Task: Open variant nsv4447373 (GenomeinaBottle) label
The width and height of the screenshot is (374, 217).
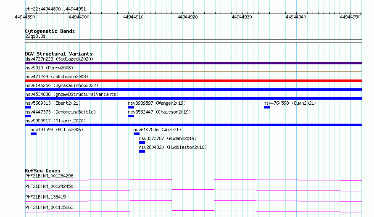Action: coord(61,112)
